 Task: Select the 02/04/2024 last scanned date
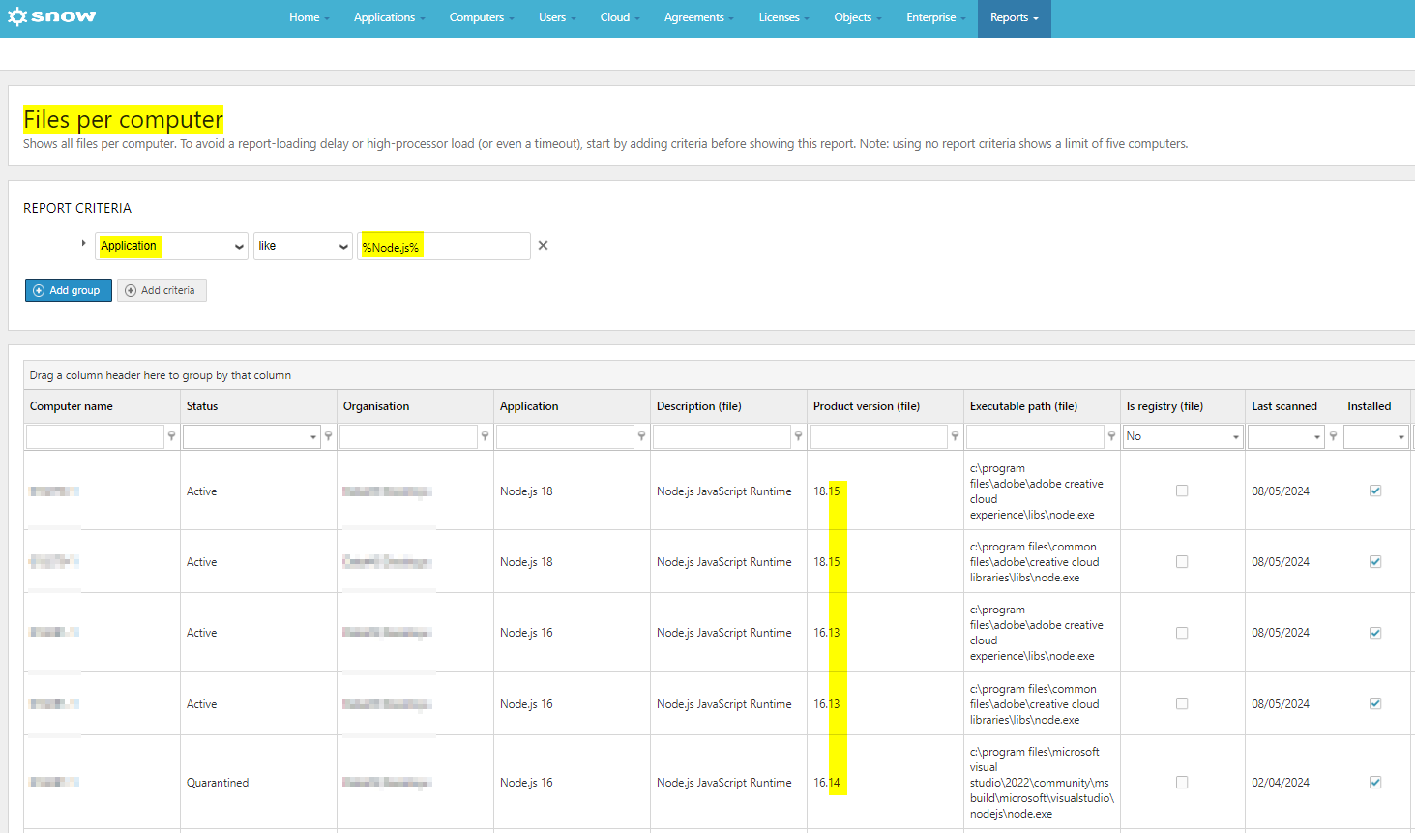(1281, 783)
